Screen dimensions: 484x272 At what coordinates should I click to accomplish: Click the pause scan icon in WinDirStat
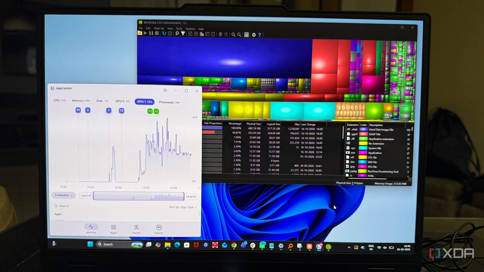[151, 33]
